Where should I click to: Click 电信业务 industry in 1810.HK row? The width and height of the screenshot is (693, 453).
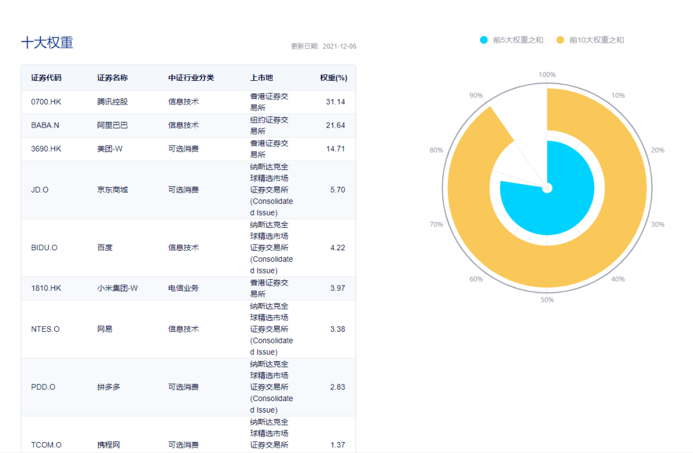(184, 288)
